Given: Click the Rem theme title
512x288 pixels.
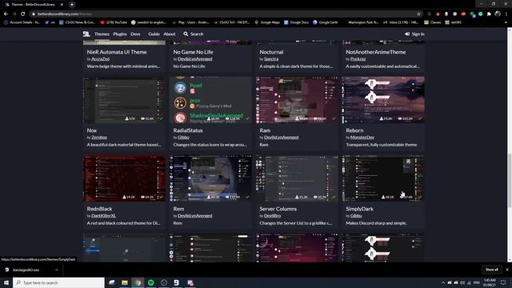Looking at the screenshot, I should point(178,209).
